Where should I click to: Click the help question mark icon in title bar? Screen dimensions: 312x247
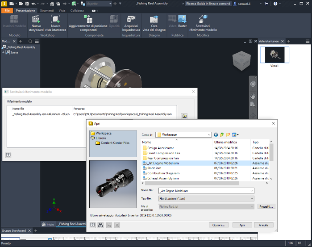coord(275,4)
